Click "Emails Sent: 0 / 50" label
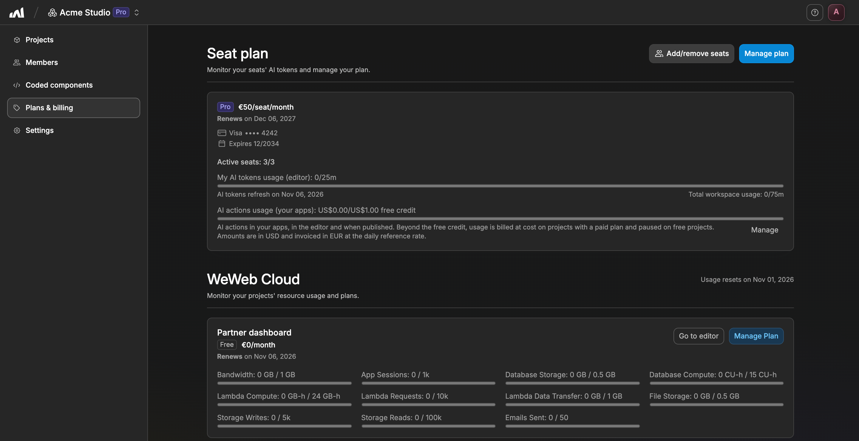This screenshot has height=441, width=859. click(537, 418)
